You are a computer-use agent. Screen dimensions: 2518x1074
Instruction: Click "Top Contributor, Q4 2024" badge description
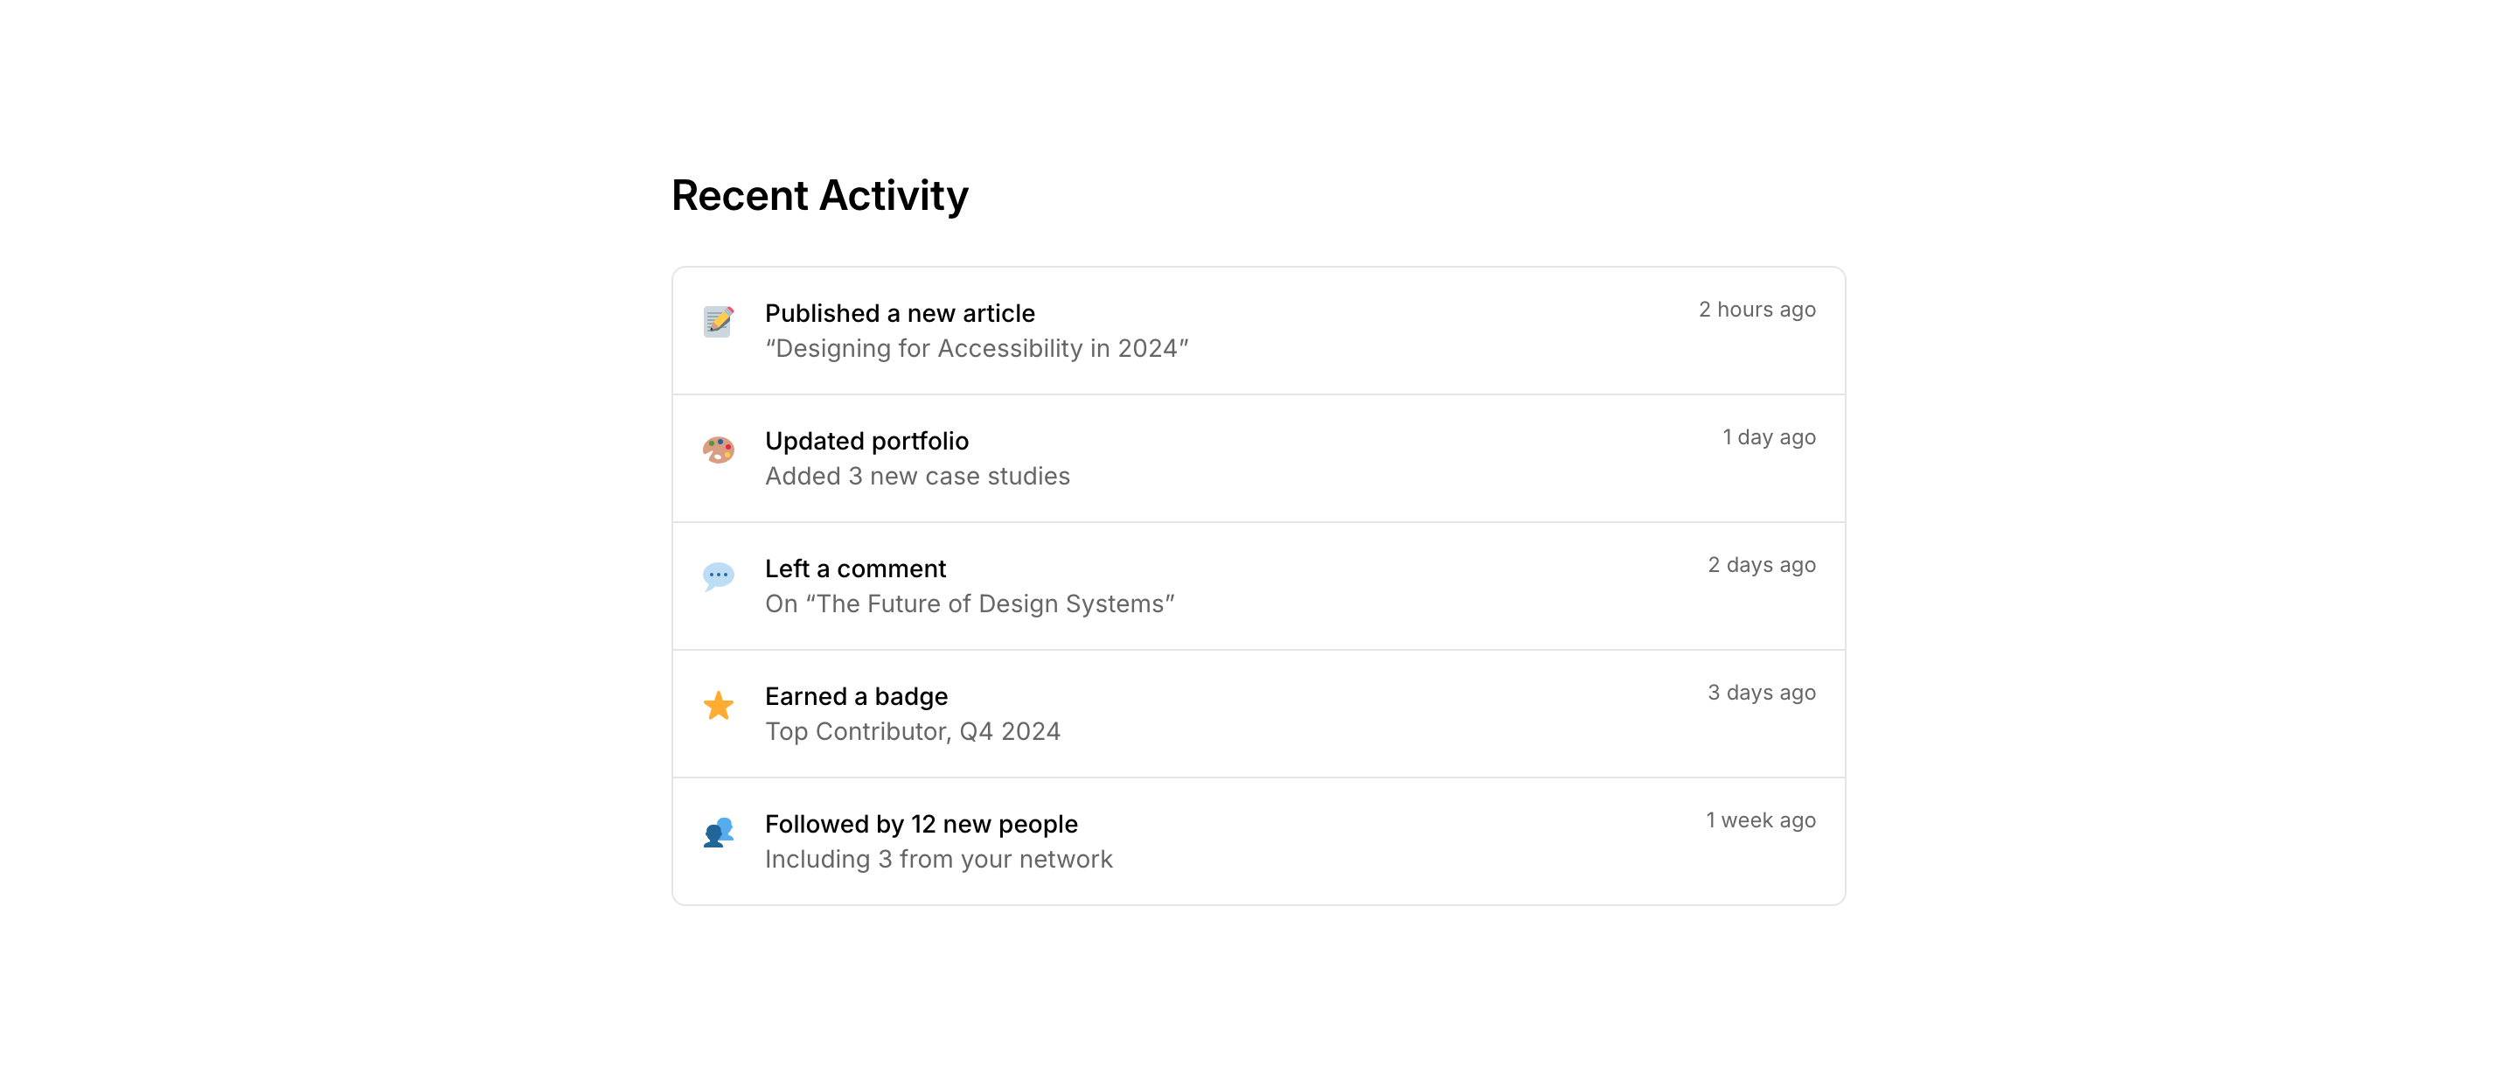(x=912, y=732)
